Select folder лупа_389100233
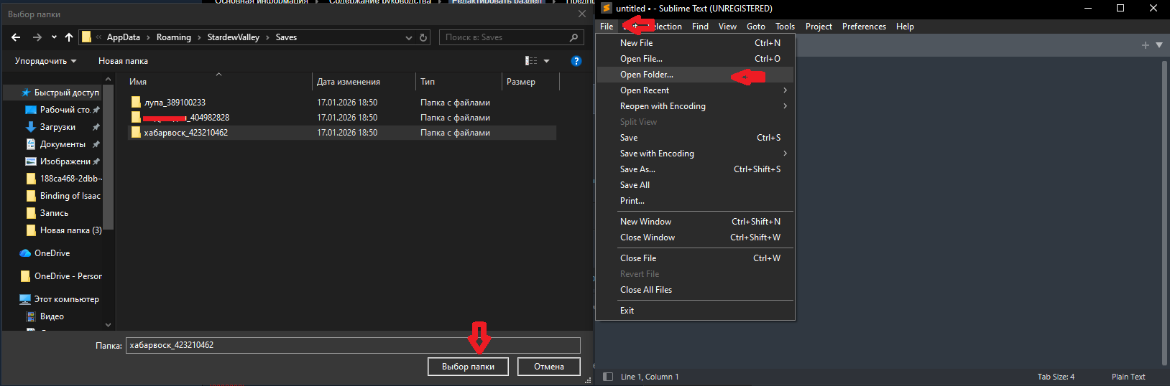Image resolution: width=1170 pixels, height=386 pixels. [175, 103]
